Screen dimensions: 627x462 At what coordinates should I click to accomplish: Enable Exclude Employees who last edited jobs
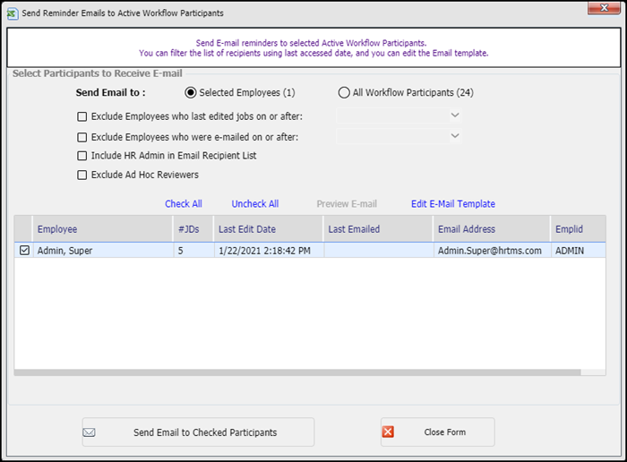[x=82, y=116]
